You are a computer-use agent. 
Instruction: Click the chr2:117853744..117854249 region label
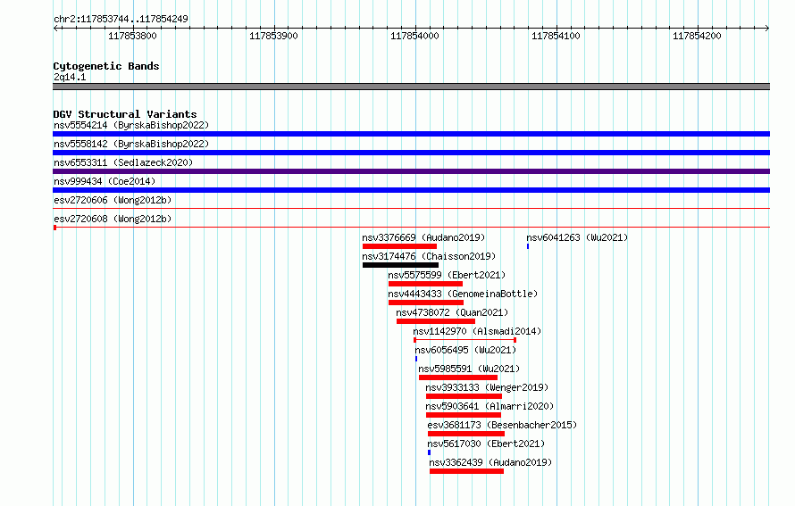pos(121,20)
